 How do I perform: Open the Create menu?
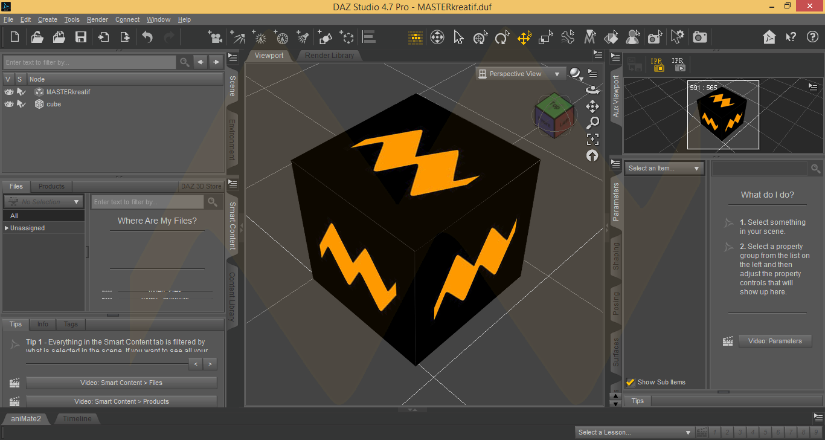point(48,19)
